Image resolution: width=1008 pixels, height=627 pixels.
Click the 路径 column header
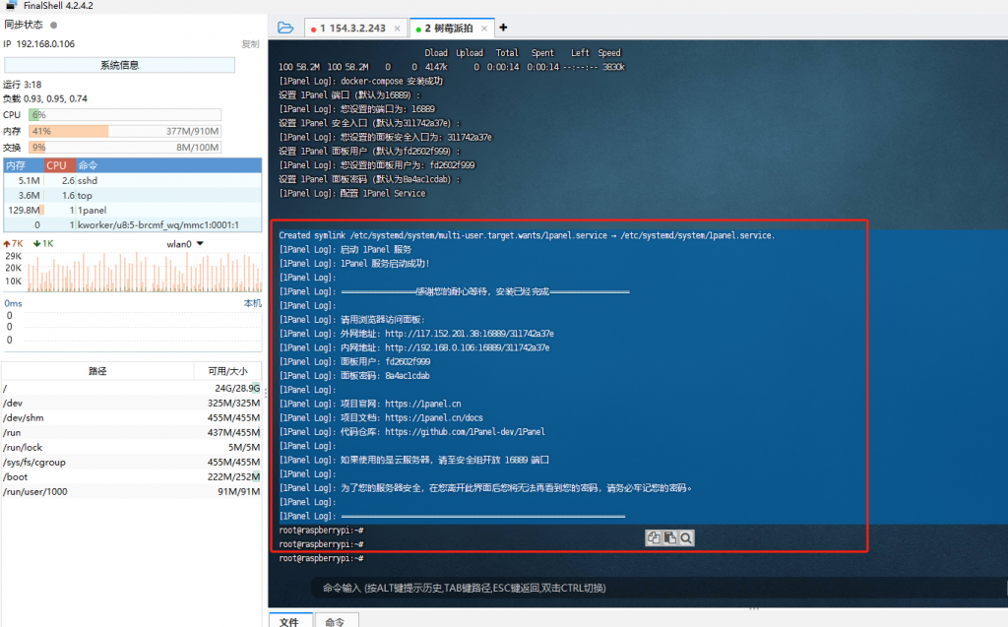(x=97, y=371)
